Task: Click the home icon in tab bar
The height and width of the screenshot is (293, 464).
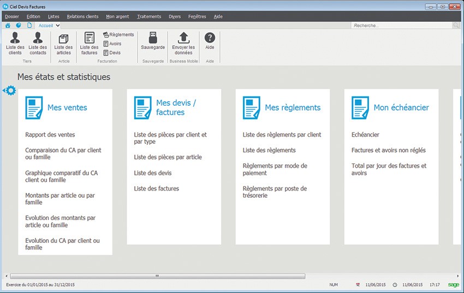Action: [8, 25]
